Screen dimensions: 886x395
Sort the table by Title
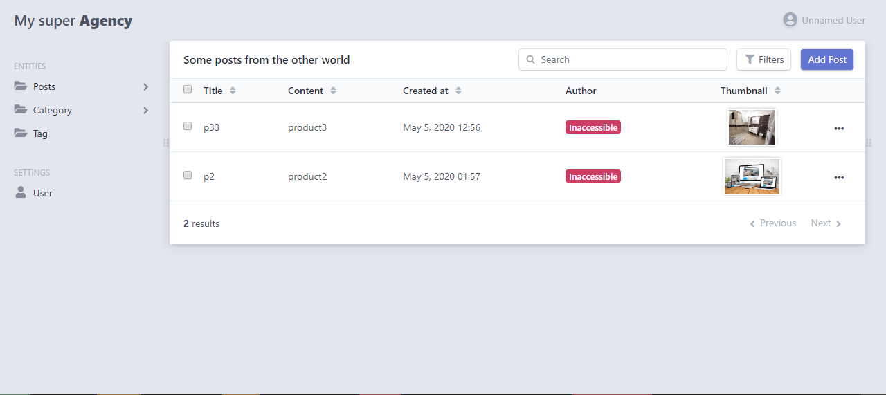[219, 91]
